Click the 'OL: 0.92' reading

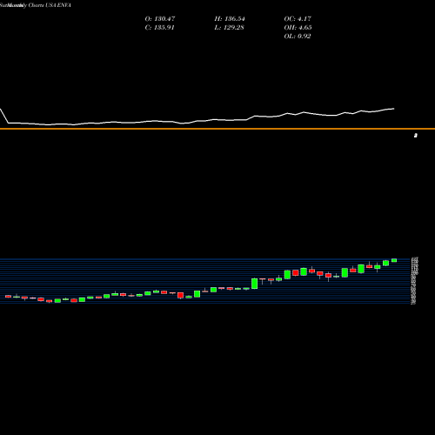298,37
